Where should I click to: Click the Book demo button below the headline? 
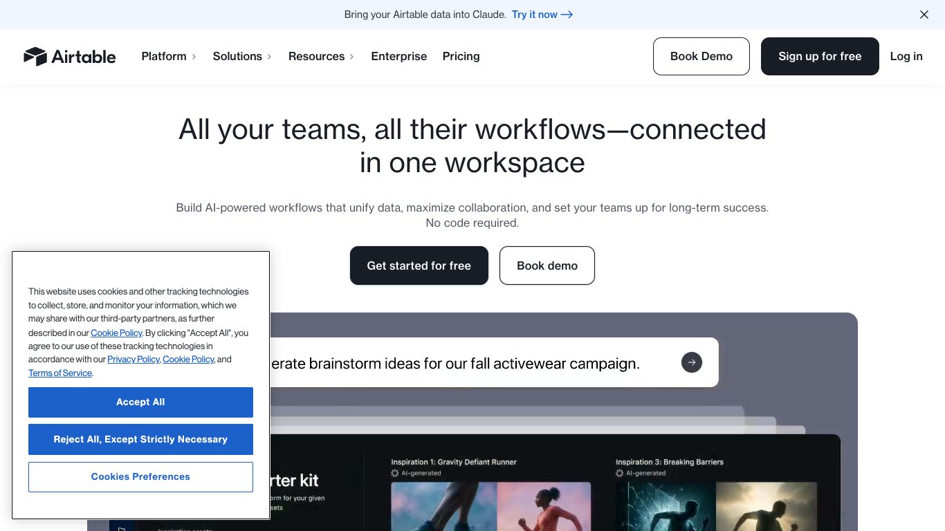tap(547, 265)
